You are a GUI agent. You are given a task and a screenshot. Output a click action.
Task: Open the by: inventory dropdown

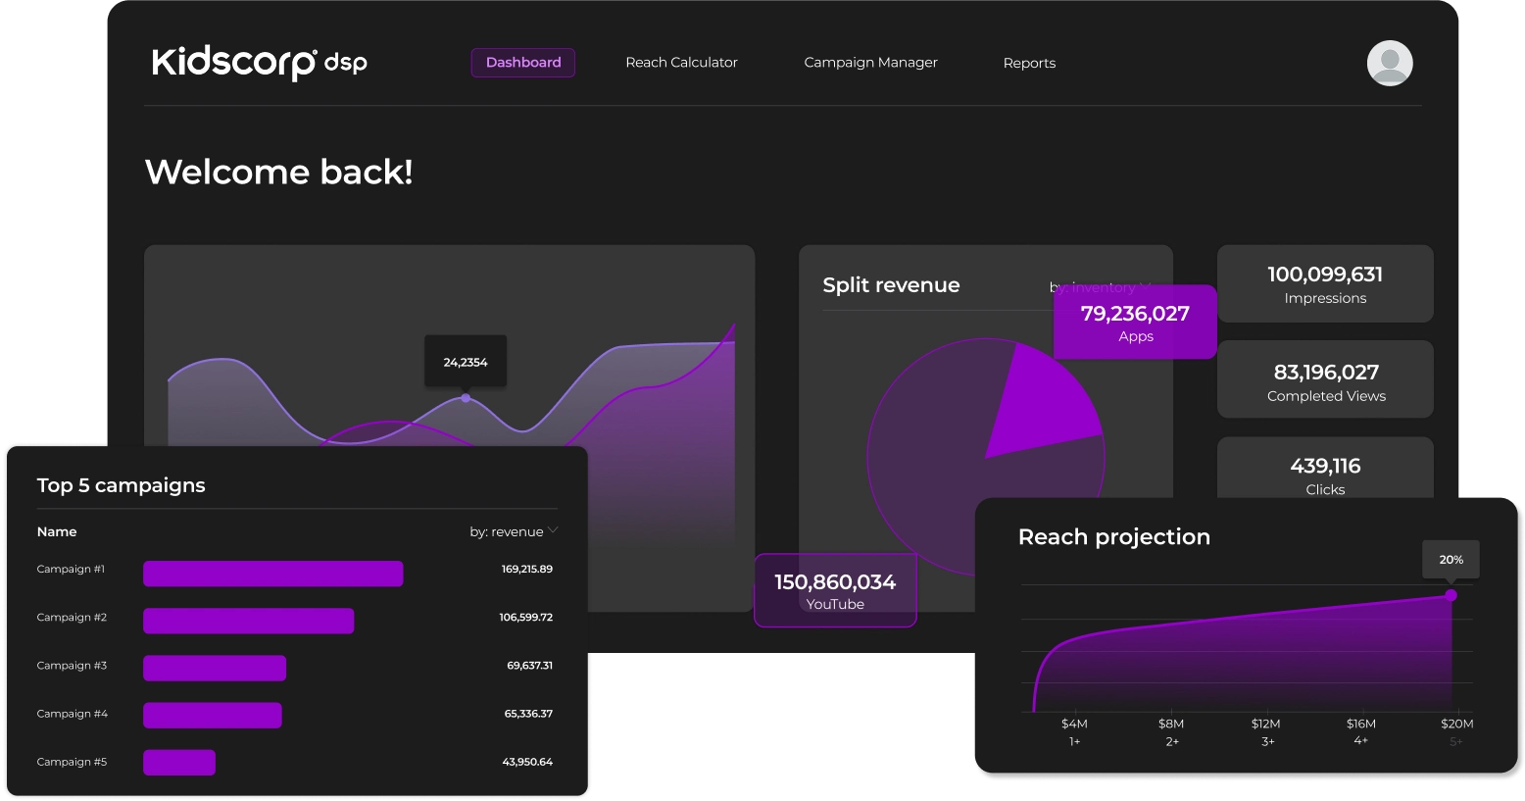pyautogui.click(x=1100, y=287)
